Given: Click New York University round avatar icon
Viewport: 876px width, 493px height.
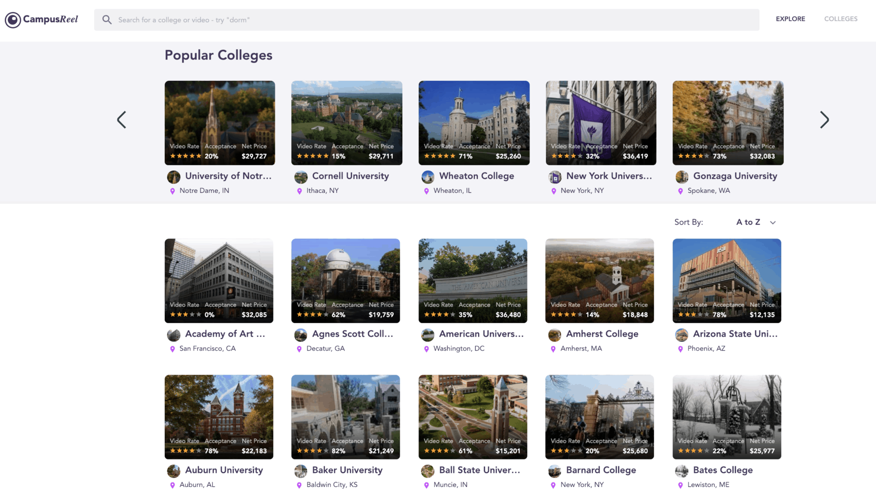Looking at the screenshot, I should tap(555, 177).
